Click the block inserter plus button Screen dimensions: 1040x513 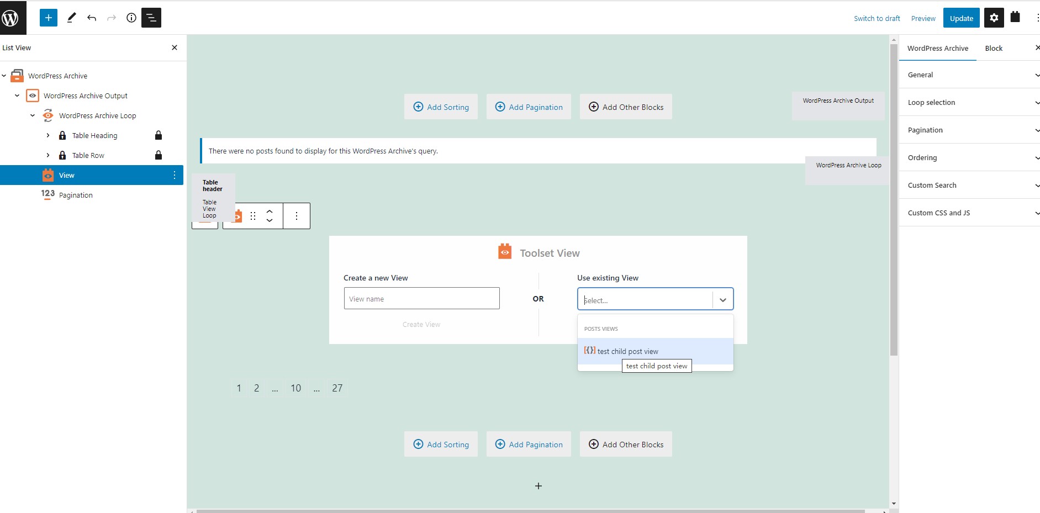click(49, 18)
